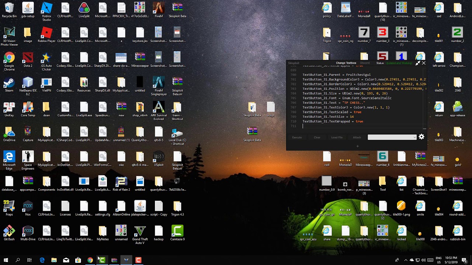Select ARK Survival Evolved shortcut
This screenshot has height=265, width=472.
159,111
